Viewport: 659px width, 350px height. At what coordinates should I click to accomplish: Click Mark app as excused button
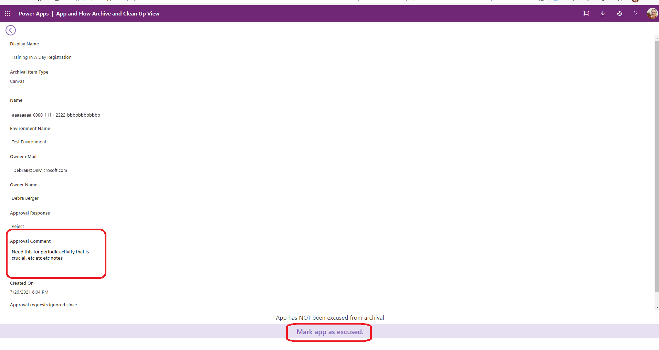[x=330, y=332]
